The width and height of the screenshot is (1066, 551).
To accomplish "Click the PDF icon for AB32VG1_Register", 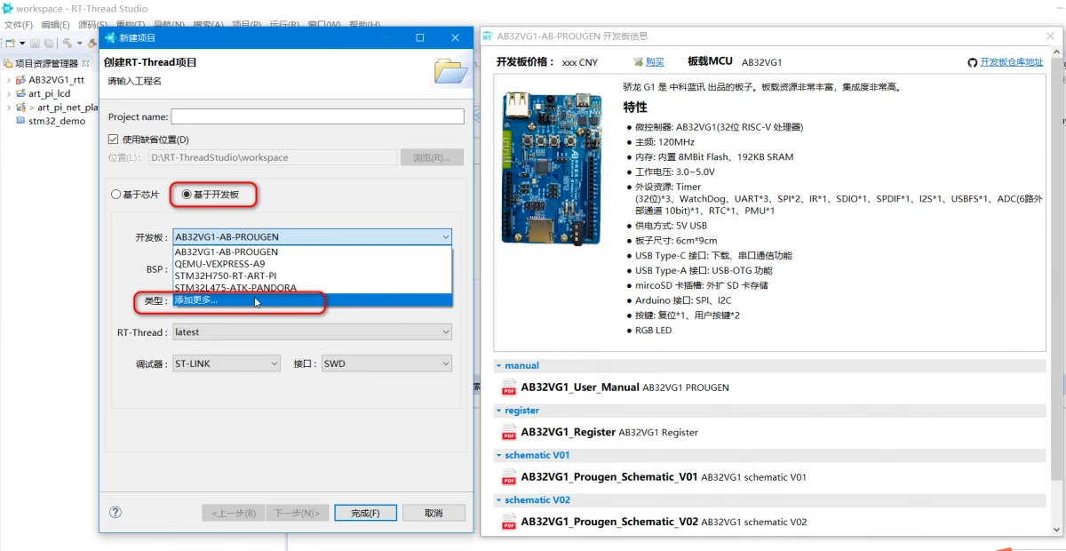I will tap(509, 432).
